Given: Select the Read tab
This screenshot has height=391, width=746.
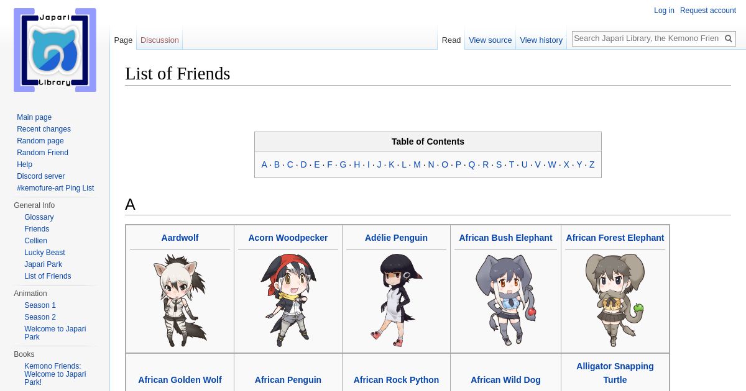Looking at the screenshot, I should coord(451,40).
